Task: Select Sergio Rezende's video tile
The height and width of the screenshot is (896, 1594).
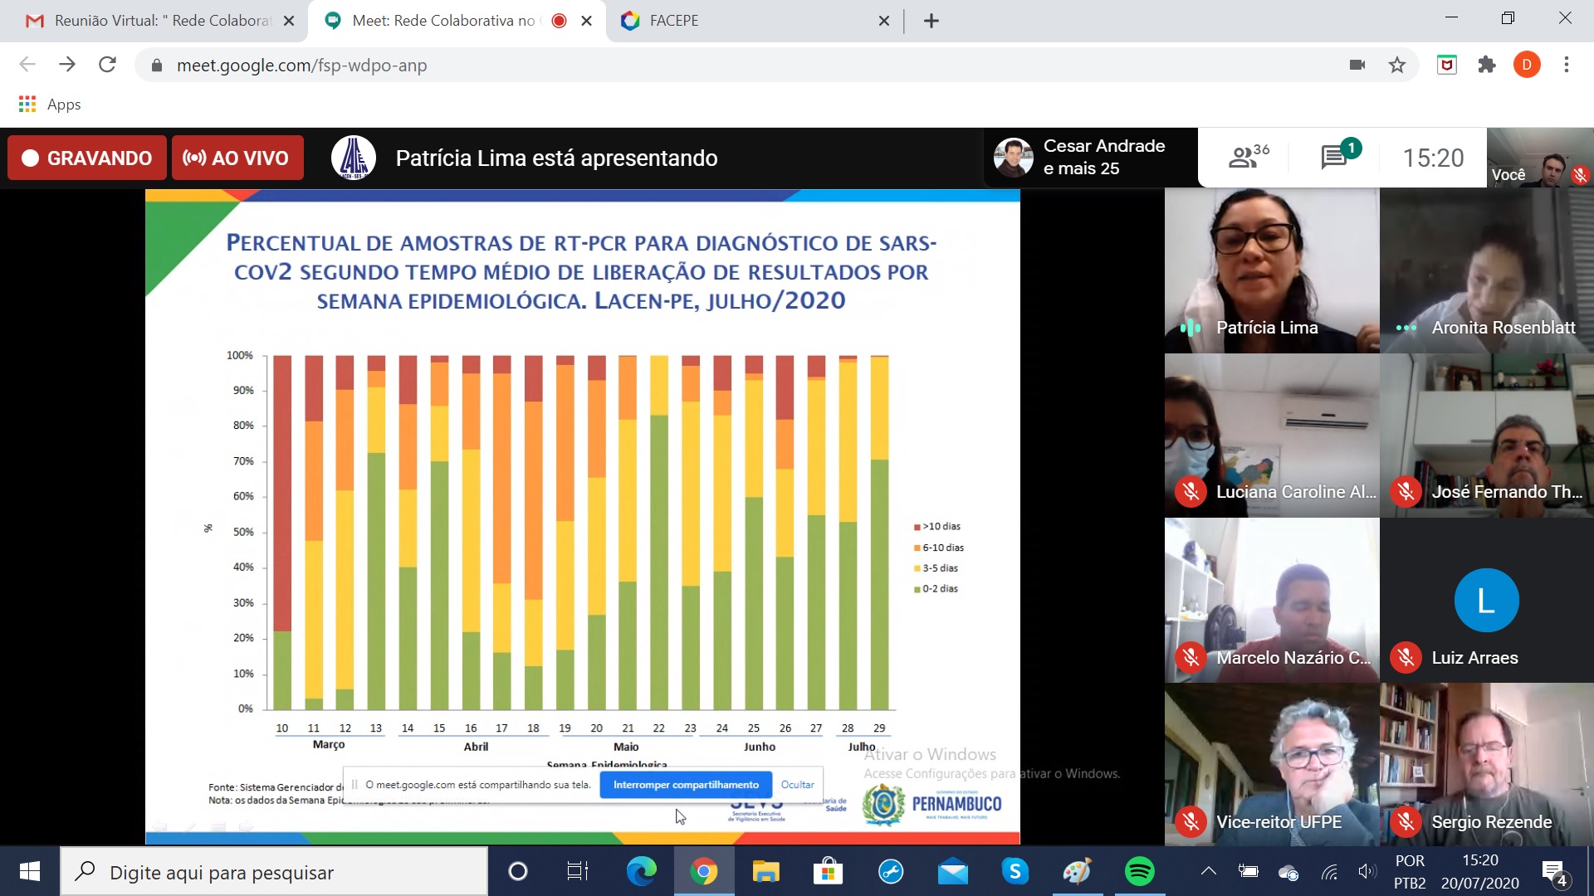Action: click(x=1487, y=765)
